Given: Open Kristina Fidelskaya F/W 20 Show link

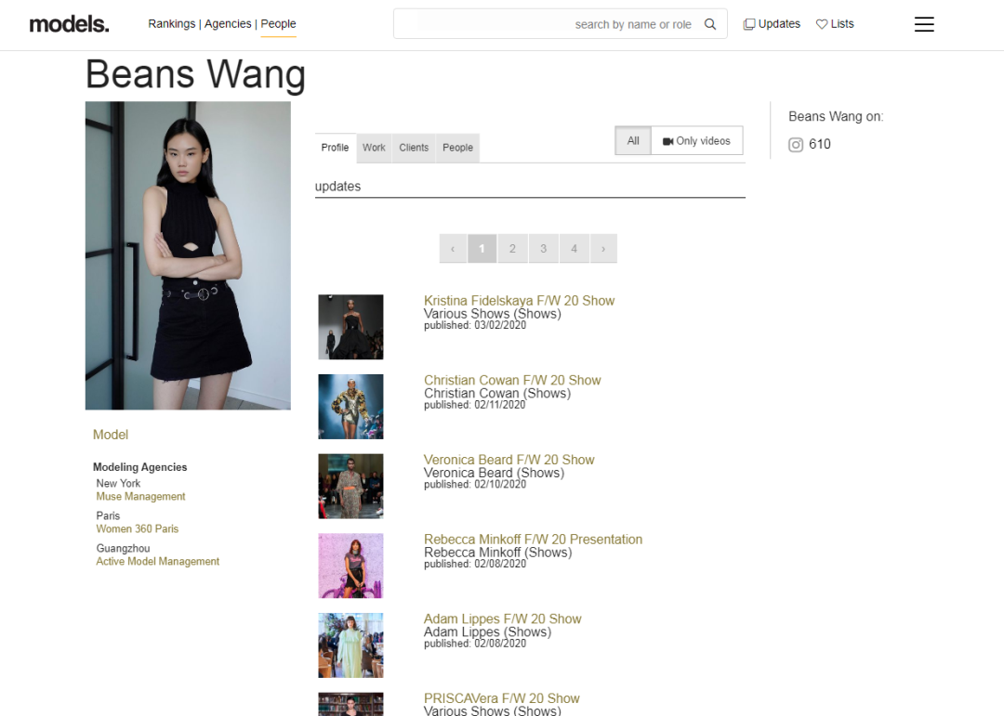Looking at the screenshot, I should (x=519, y=301).
